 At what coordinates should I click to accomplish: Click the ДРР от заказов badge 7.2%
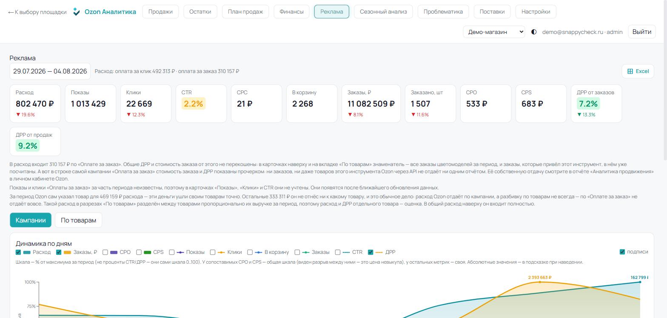[x=589, y=104]
